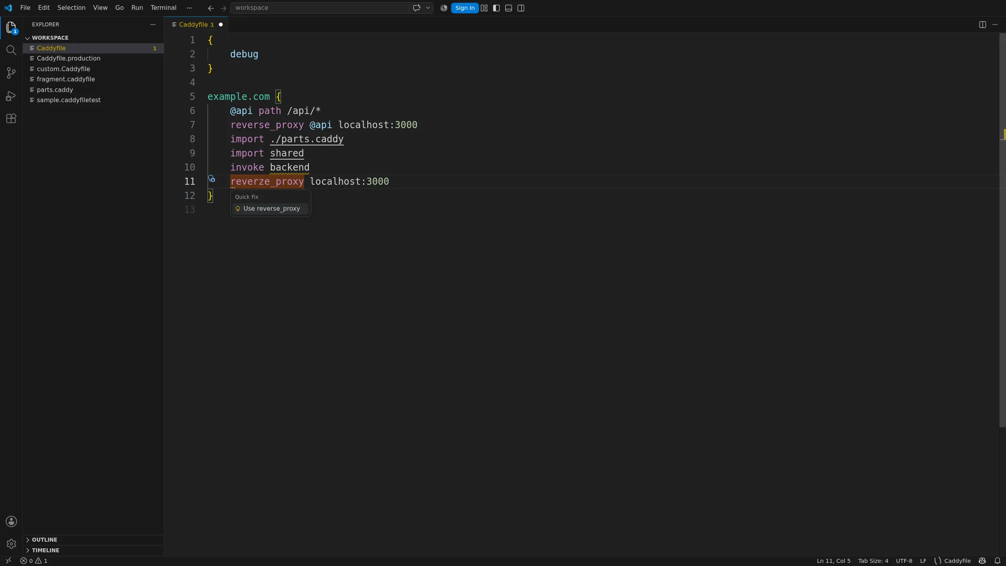Open custom.Caddyfile in explorer
The image size is (1006, 566).
(x=93, y=69)
